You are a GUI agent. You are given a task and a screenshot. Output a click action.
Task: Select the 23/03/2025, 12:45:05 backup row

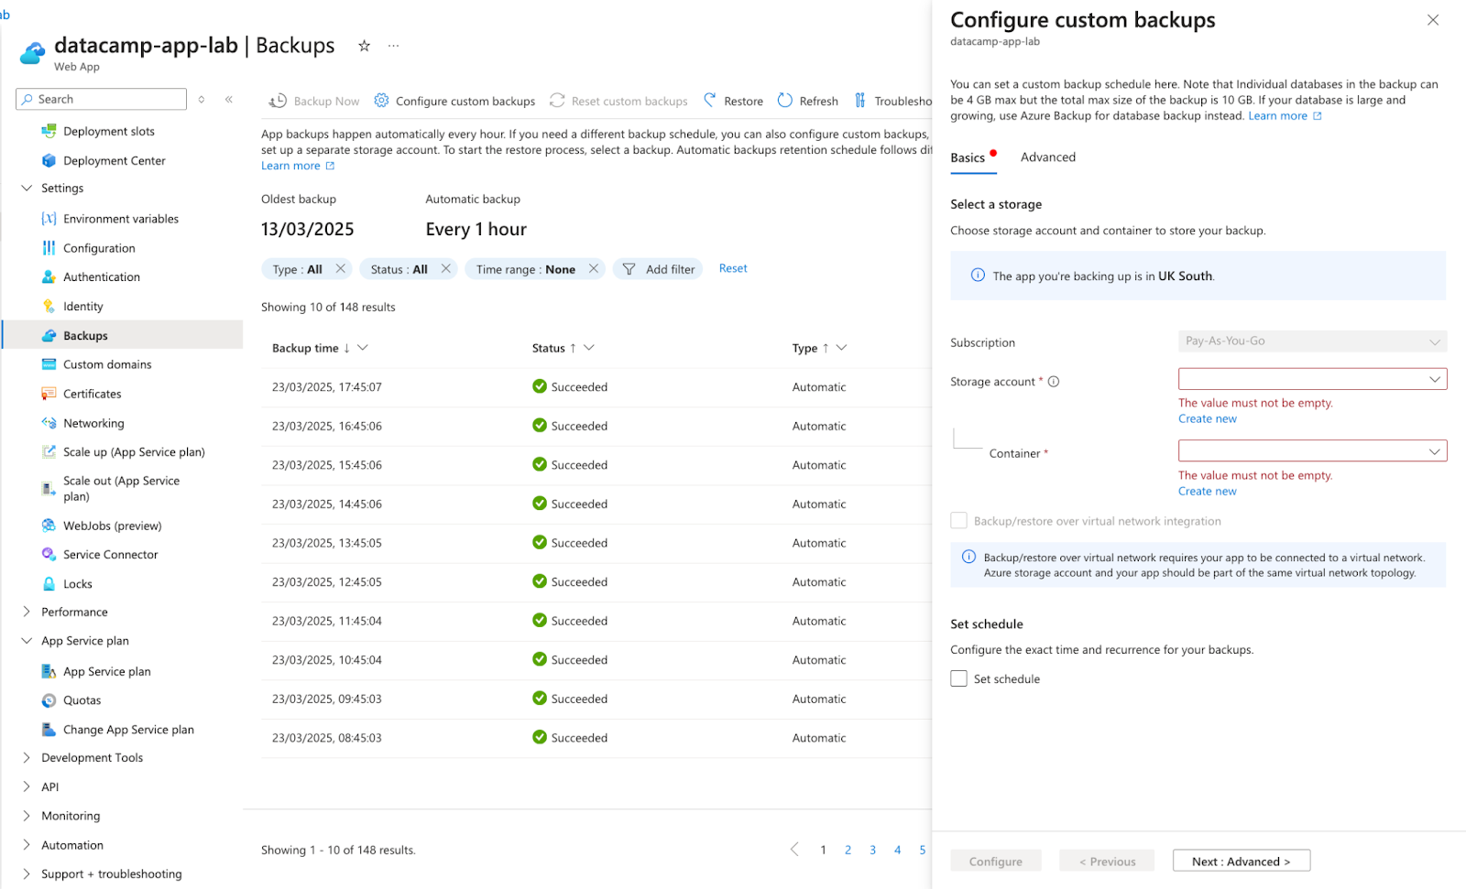[x=596, y=582]
